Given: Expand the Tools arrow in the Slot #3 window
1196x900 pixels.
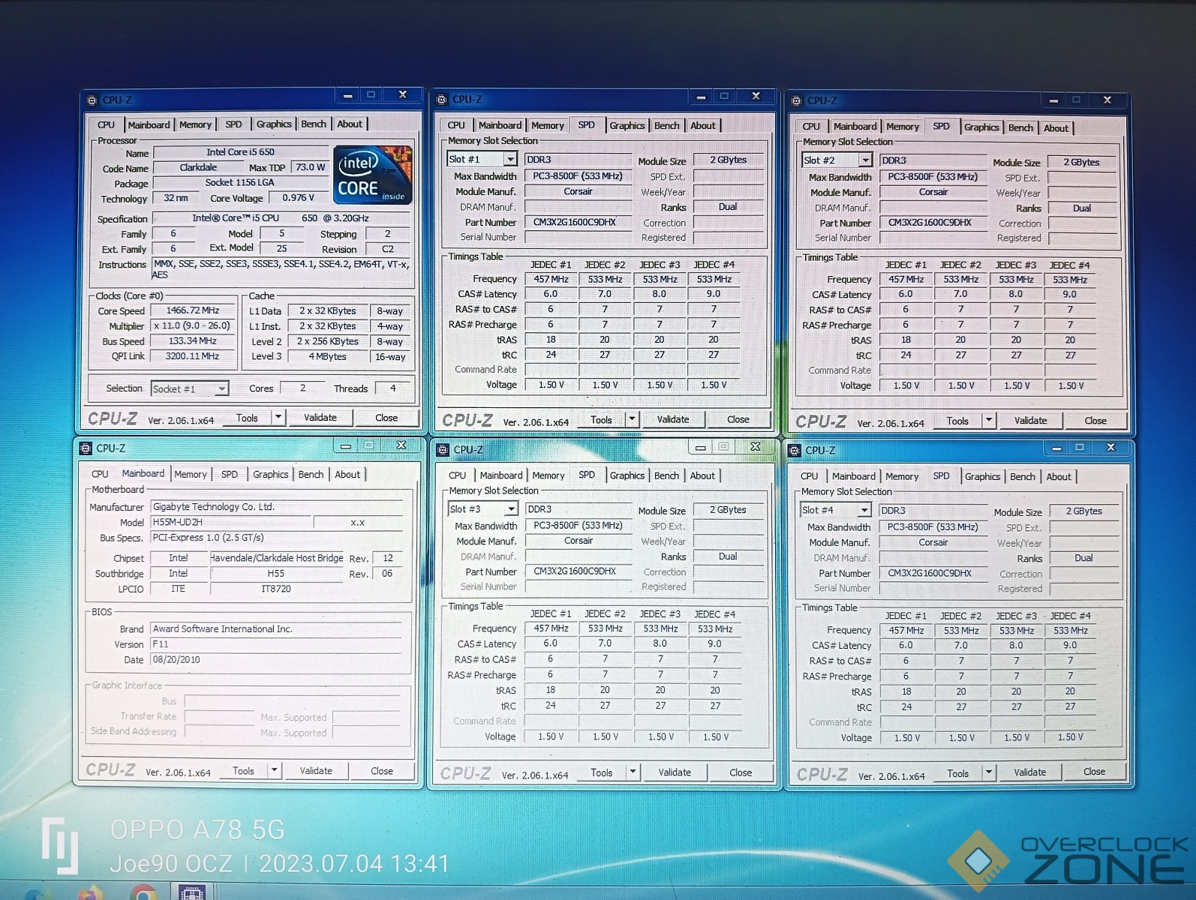Looking at the screenshot, I should click(x=633, y=772).
